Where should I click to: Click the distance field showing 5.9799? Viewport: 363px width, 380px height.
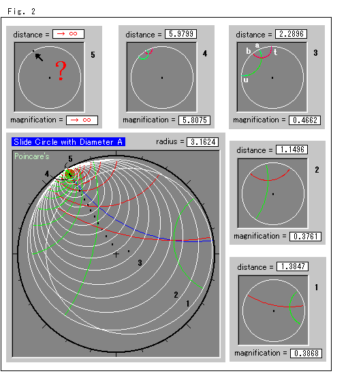(181, 34)
